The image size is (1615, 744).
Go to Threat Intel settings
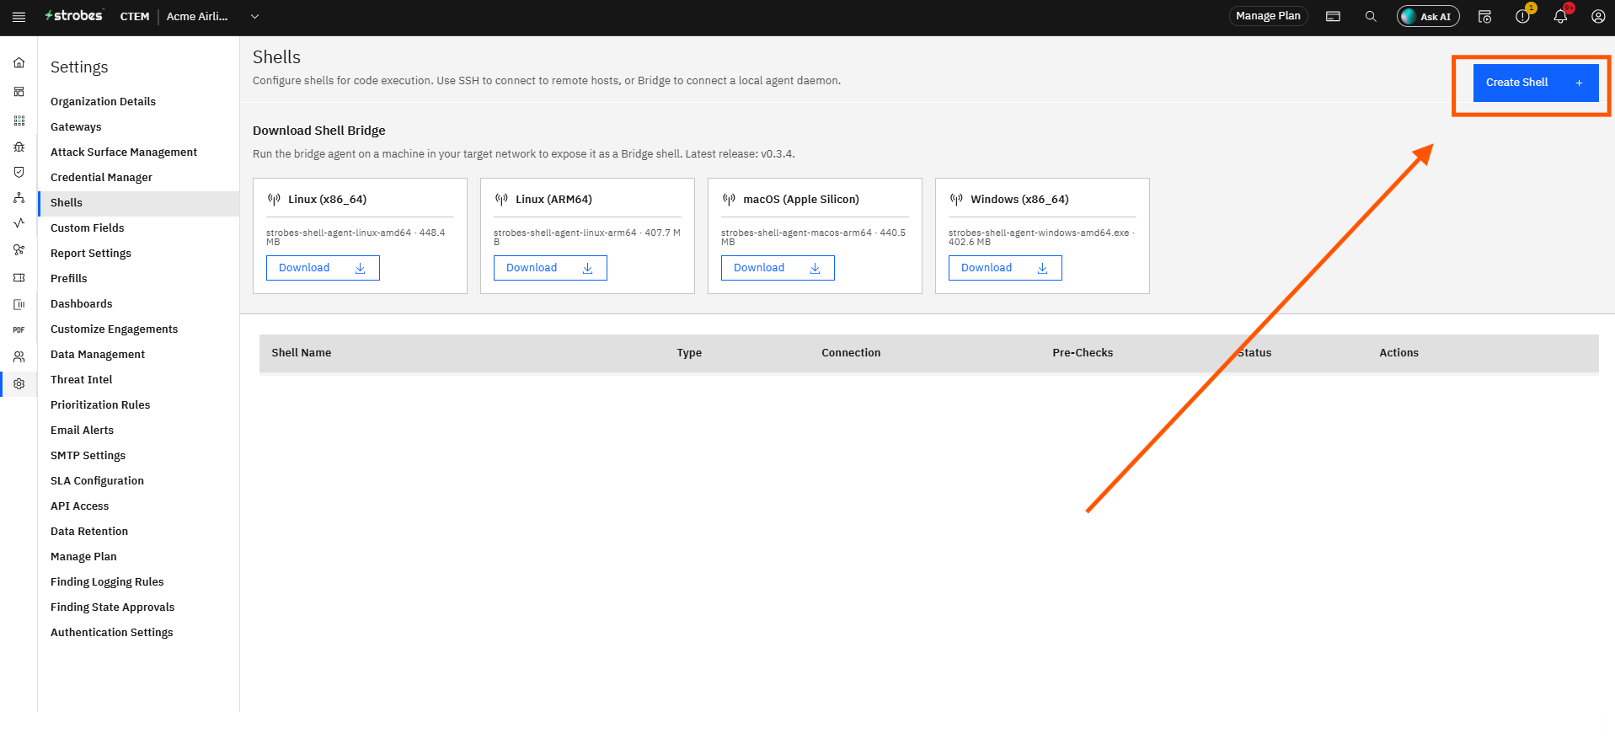click(81, 380)
